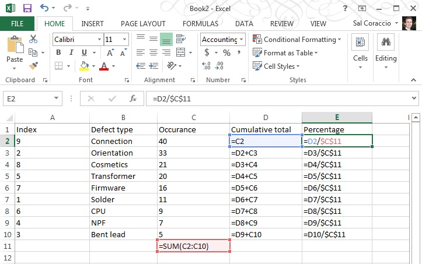Click the yellow Fill Color swatch
422x264 pixels.
coord(85,66)
